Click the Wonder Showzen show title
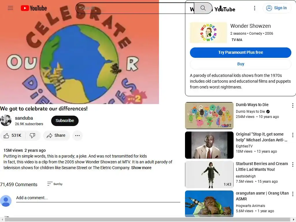Viewport: 296px width, 222px height. tap(251, 26)
